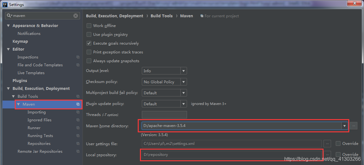Select Running Tests under Maven

(40, 136)
